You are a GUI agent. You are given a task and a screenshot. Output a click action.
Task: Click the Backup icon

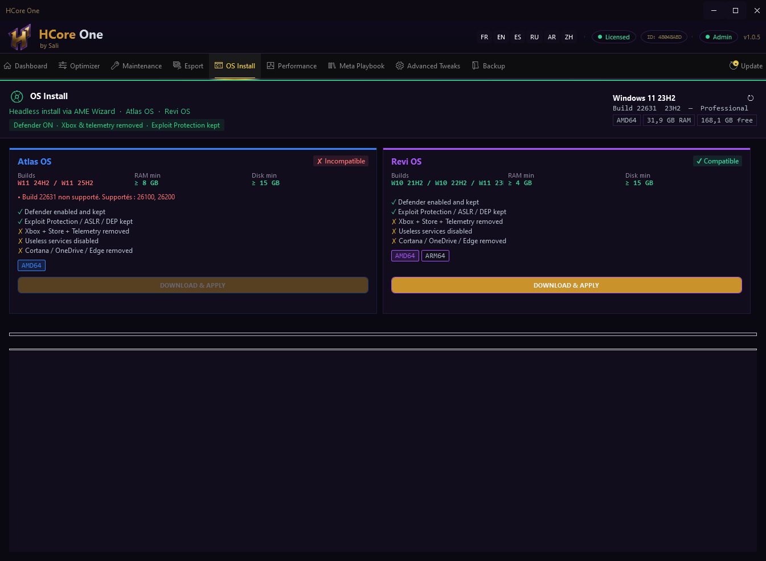click(x=476, y=66)
